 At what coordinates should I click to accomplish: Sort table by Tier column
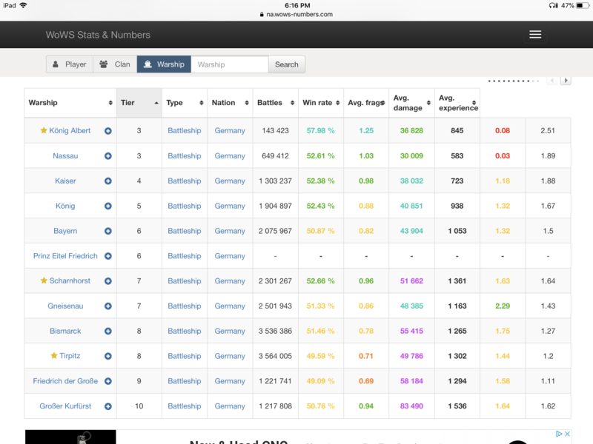pyautogui.click(x=139, y=103)
